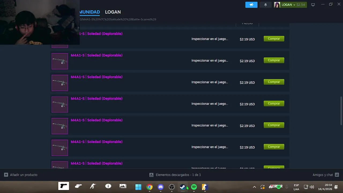Show hidden tray icons chevron
The height and width of the screenshot is (193, 343).
coord(254,187)
